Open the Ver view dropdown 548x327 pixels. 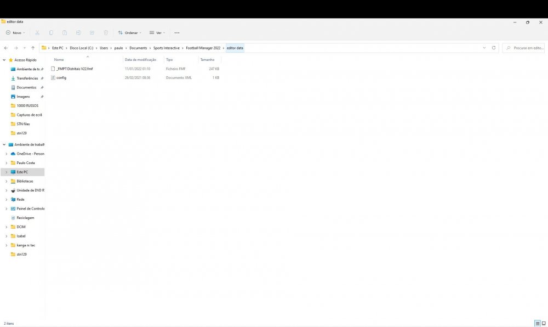[157, 32]
